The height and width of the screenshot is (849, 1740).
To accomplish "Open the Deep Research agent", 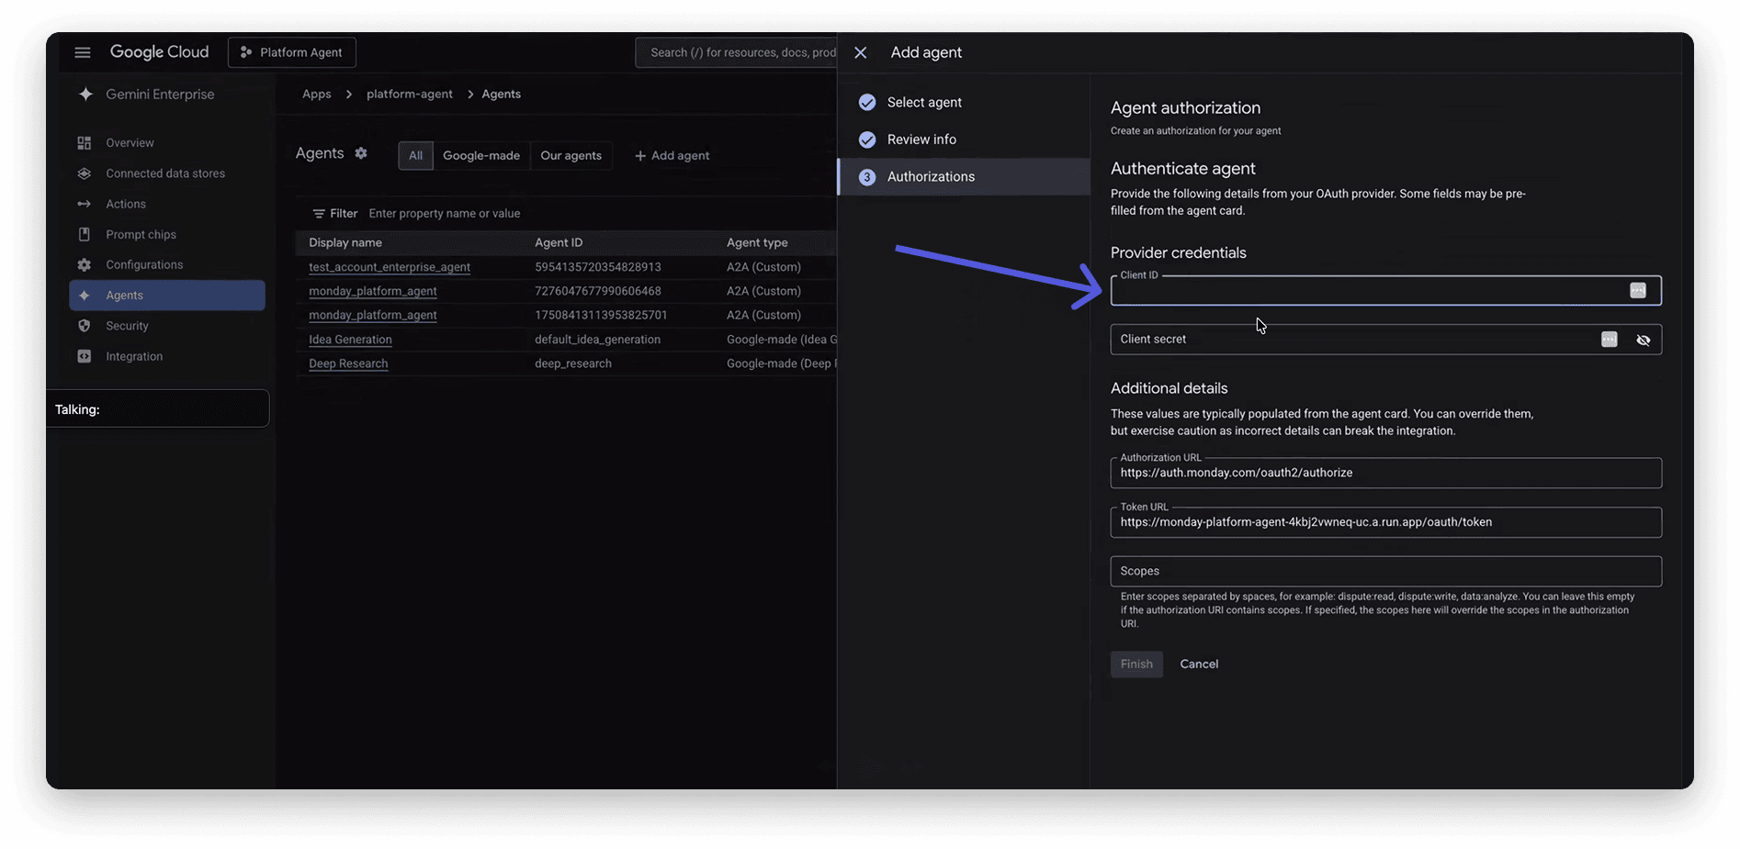I will pyautogui.click(x=348, y=363).
